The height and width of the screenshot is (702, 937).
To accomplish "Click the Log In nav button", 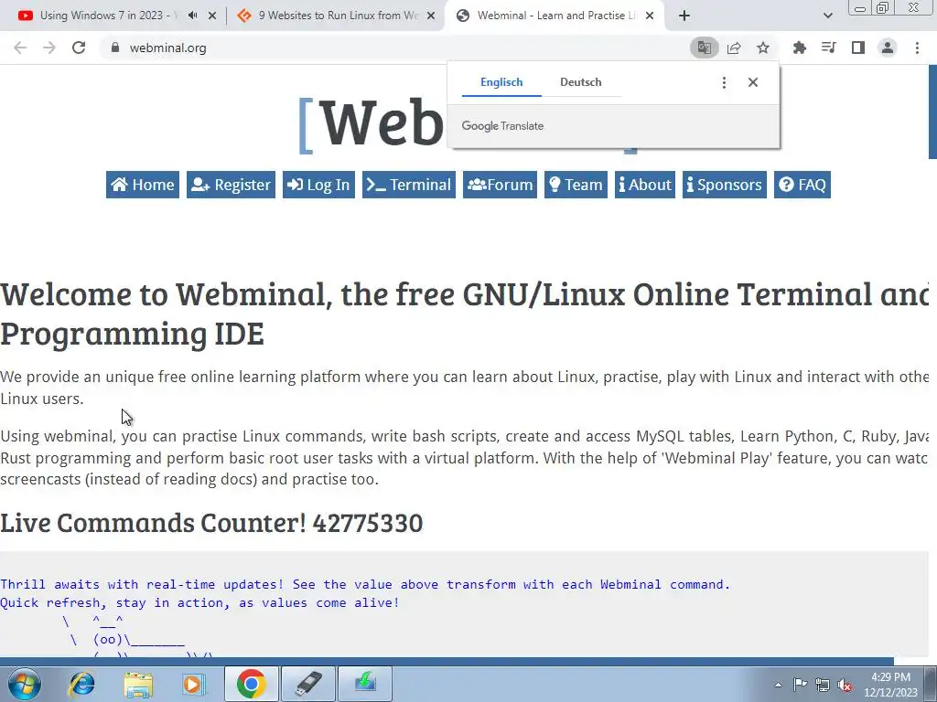I will pos(318,185).
